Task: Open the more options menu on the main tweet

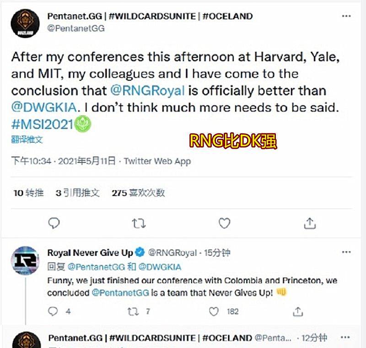Action: [x=346, y=16]
